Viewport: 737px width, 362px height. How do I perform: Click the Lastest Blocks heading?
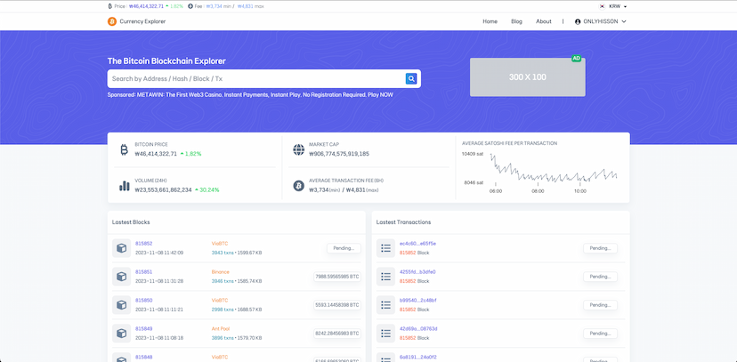point(131,222)
